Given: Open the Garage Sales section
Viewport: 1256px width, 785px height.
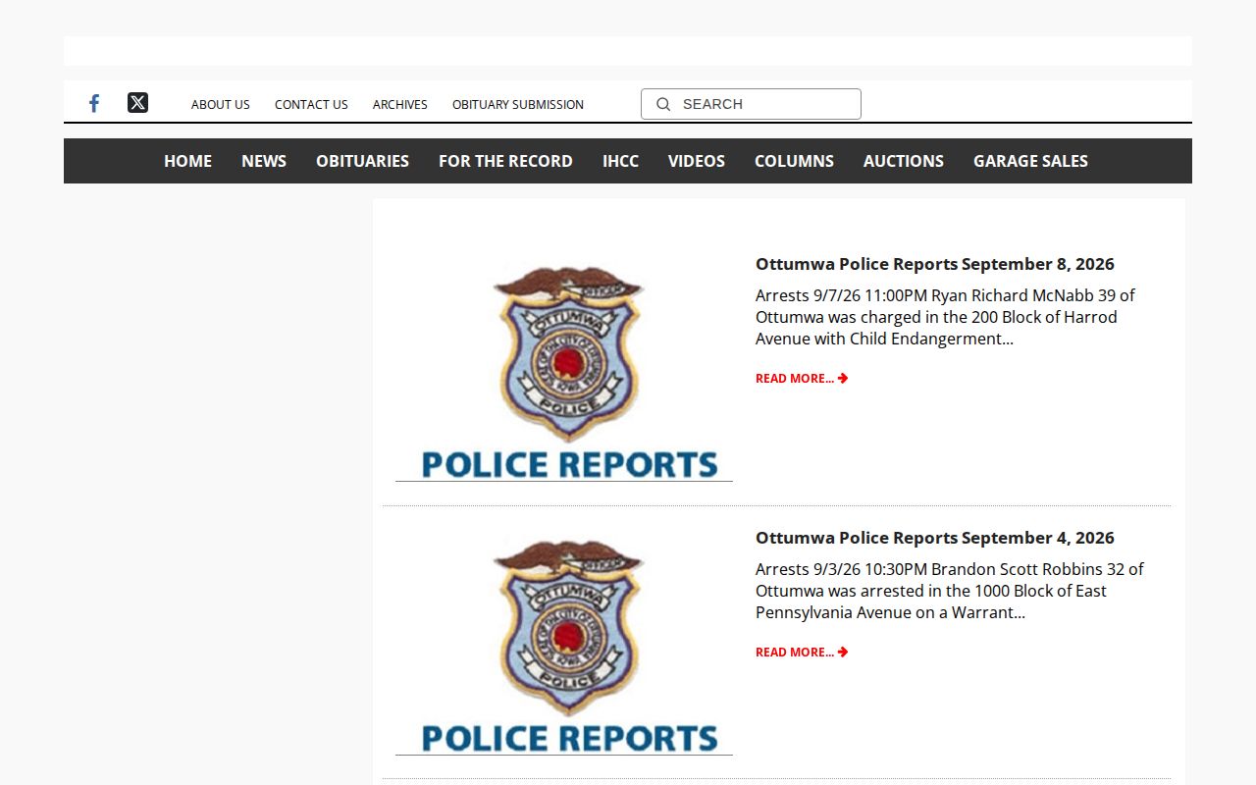Looking at the screenshot, I should point(1030,161).
